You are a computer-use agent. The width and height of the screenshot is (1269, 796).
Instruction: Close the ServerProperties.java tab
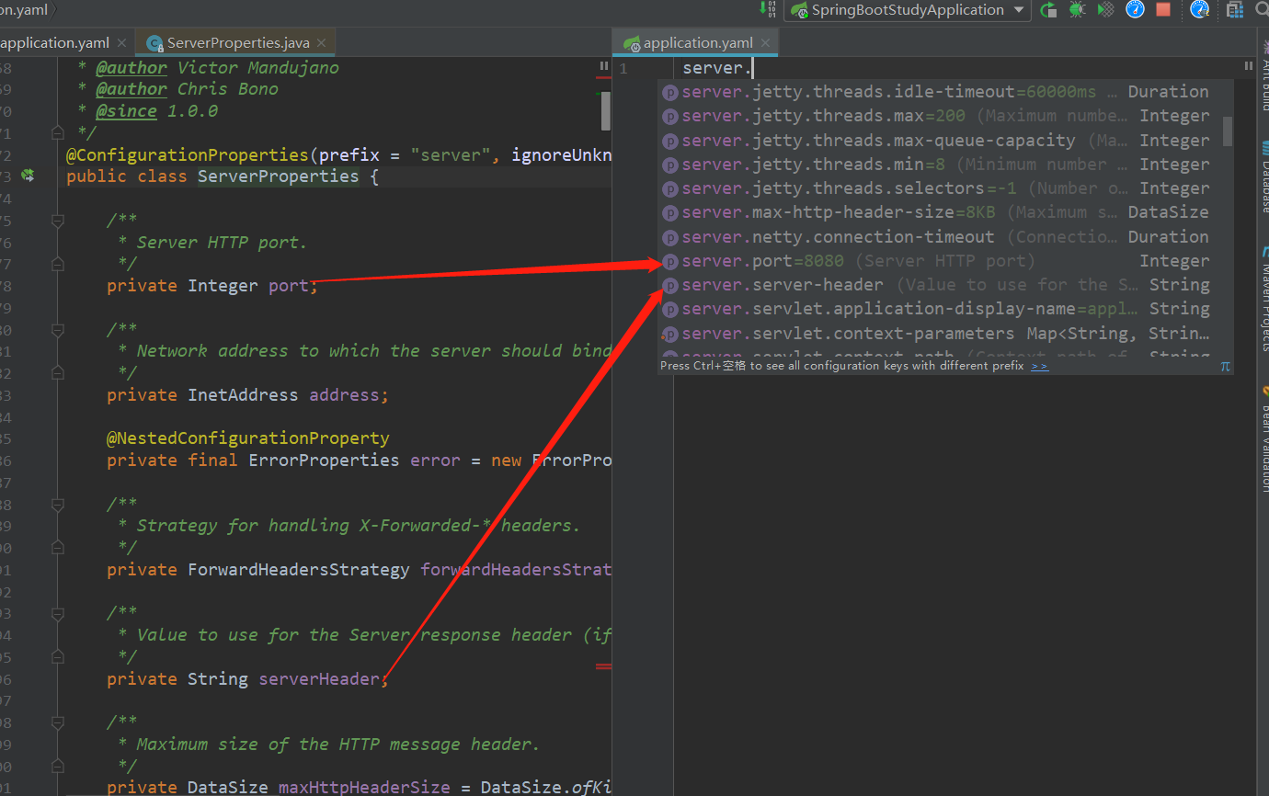tap(321, 42)
